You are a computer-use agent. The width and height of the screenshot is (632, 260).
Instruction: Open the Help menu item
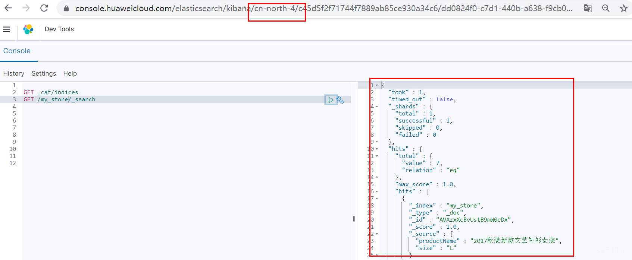70,73
